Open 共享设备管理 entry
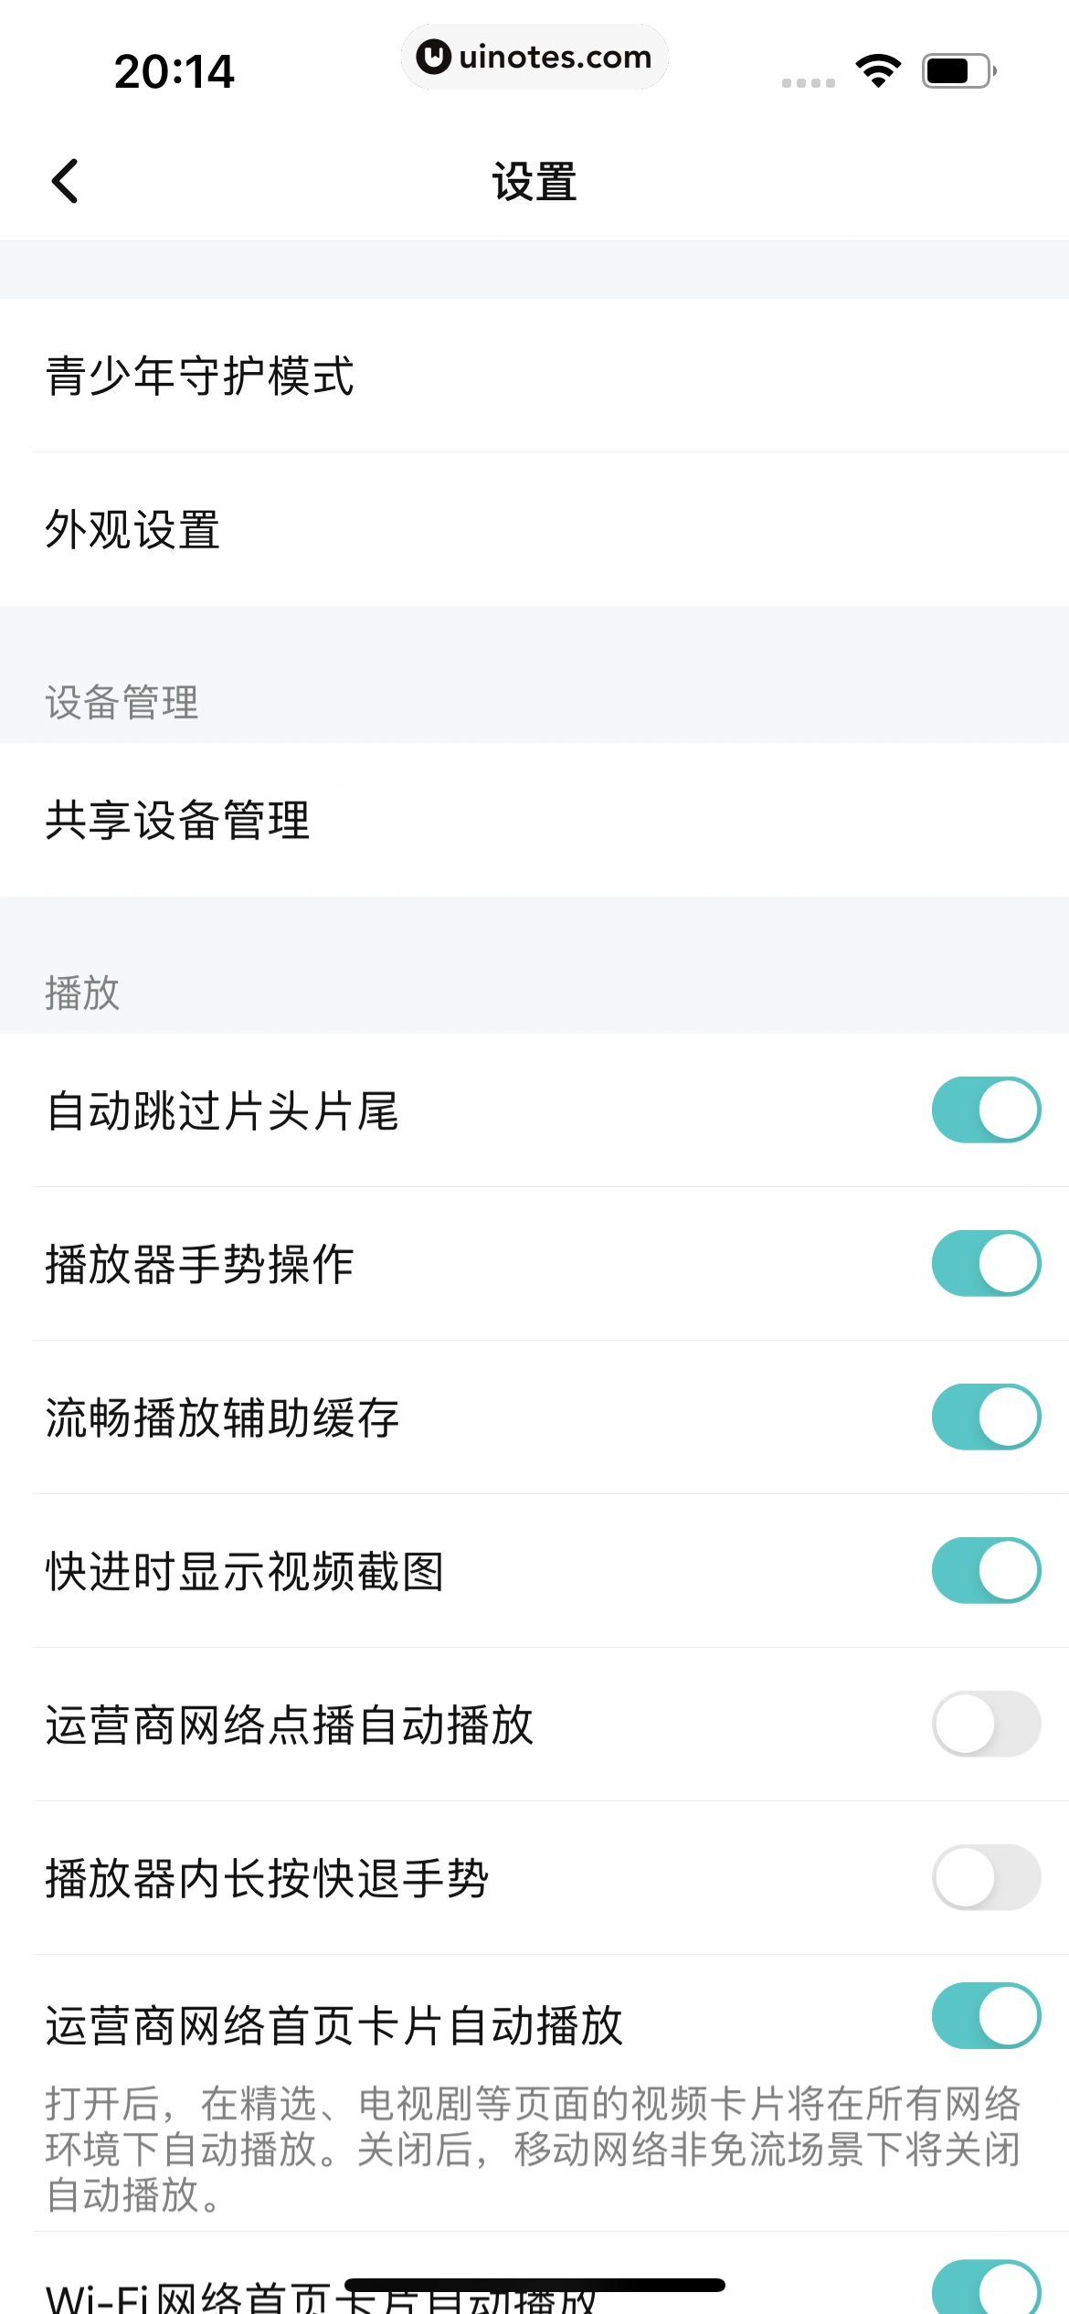Viewport: 1069px width, 2314px height. 534,820
